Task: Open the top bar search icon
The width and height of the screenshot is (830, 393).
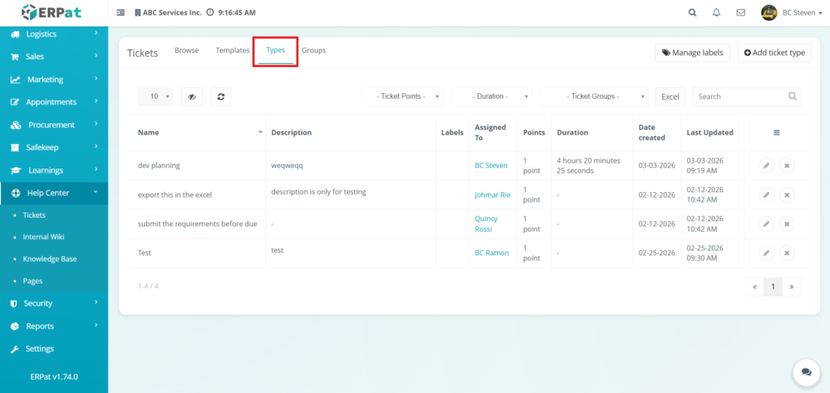Action: (x=692, y=13)
